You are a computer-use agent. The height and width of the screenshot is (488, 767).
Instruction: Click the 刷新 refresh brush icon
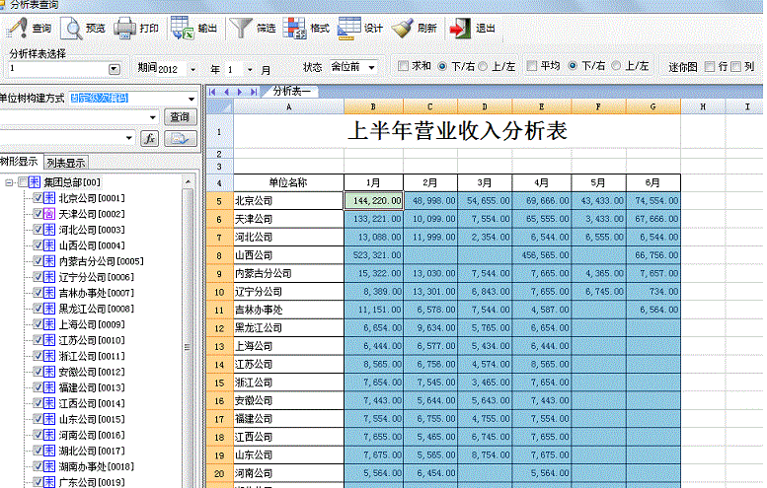[402, 28]
